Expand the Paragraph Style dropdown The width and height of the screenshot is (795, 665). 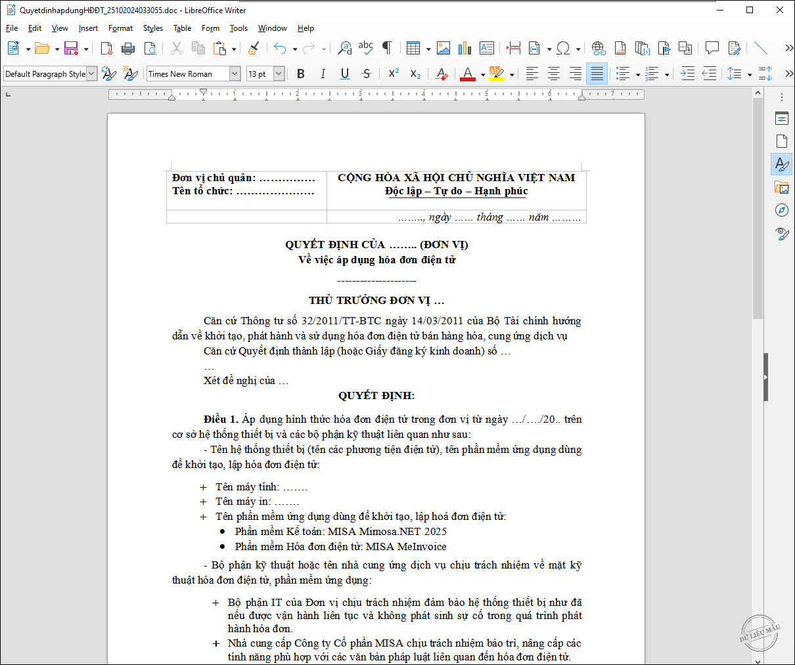click(x=91, y=74)
